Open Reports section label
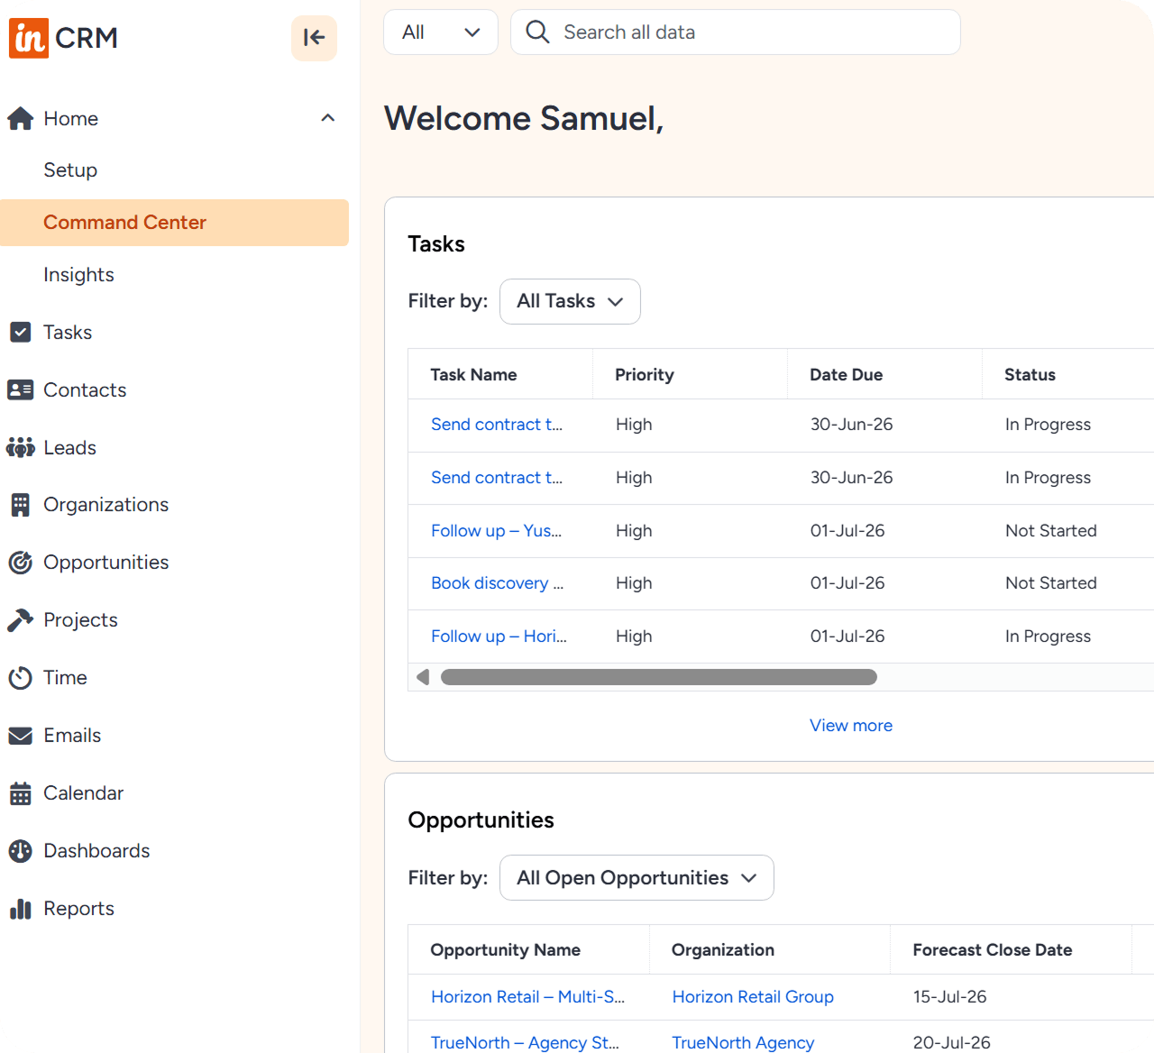 click(x=78, y=909)
